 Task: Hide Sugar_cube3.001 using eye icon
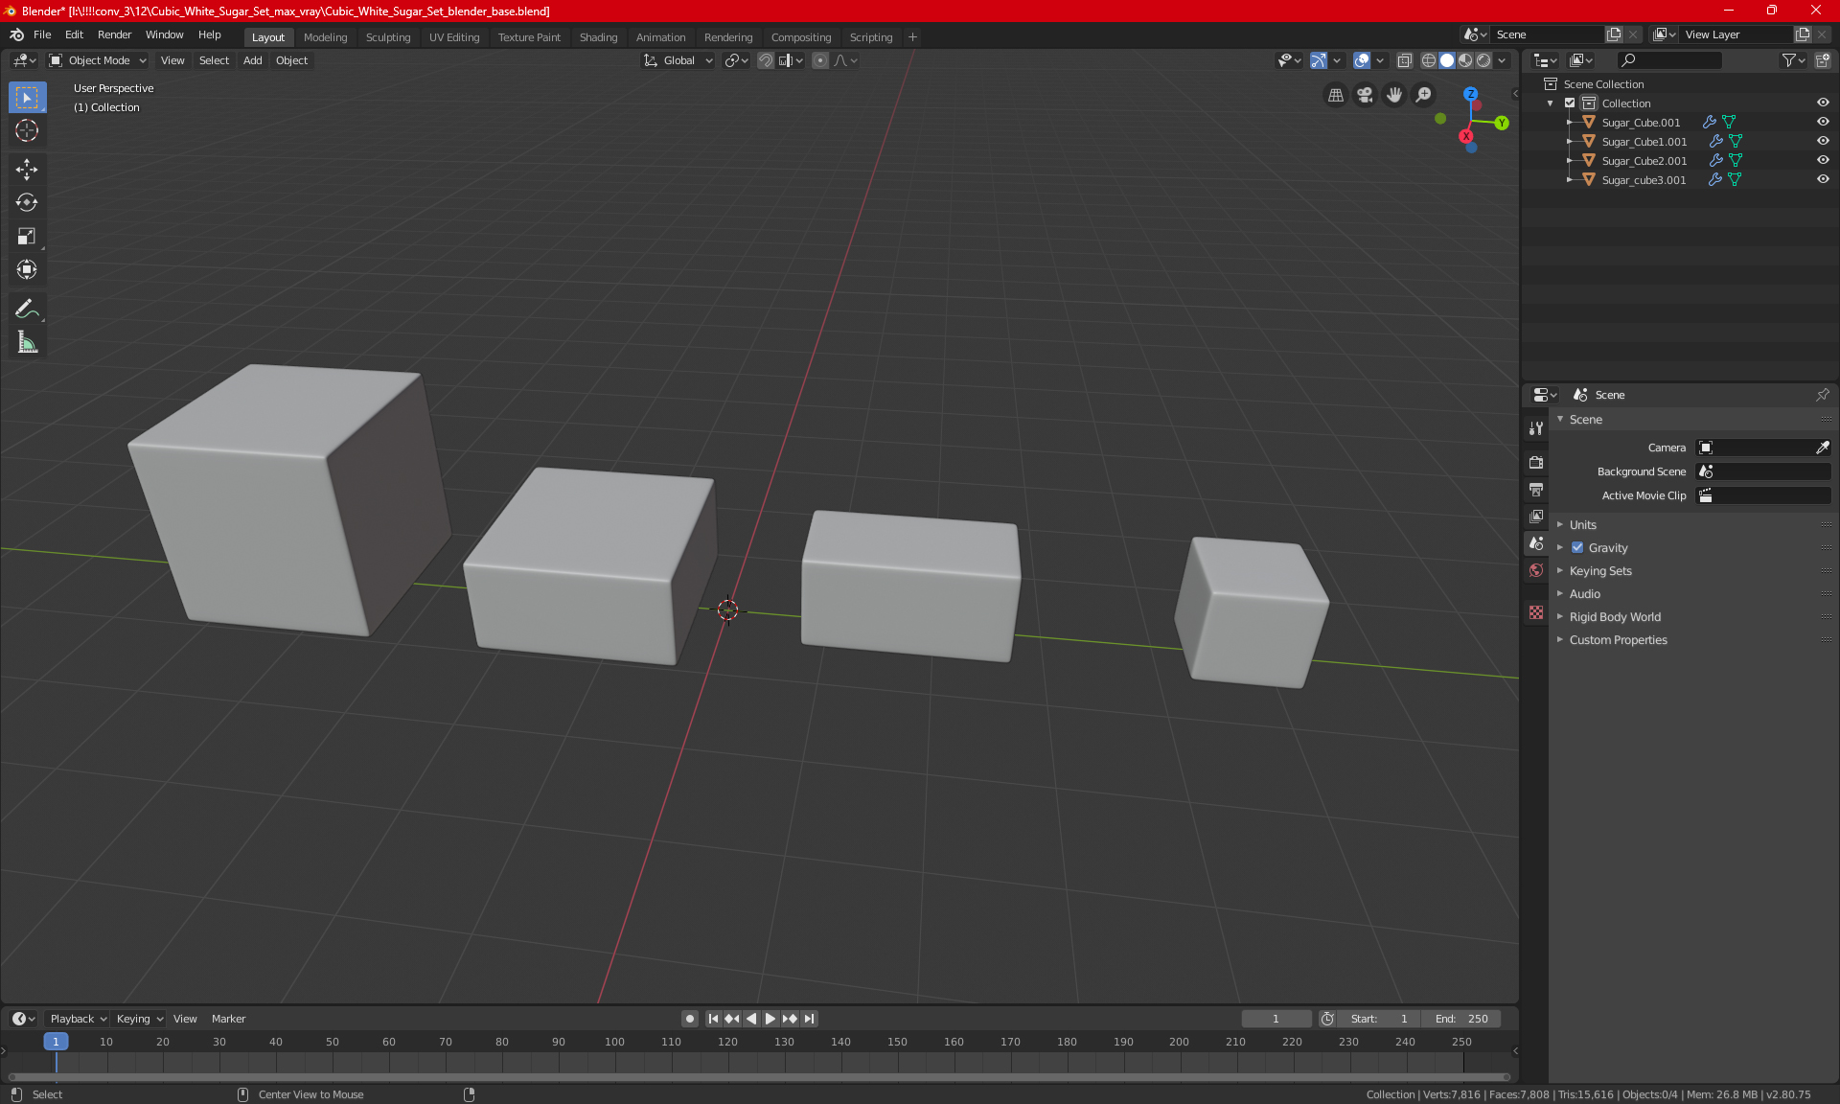(1823, 180)
